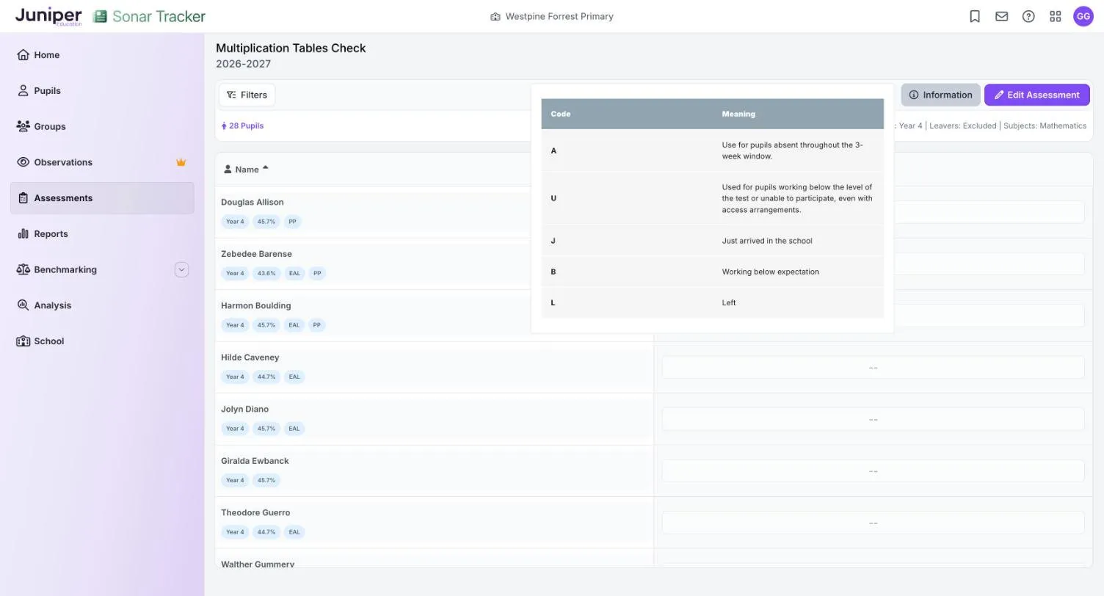Select pupil name Zebedee Barense
The image size is (1104, 596).
[256, 254]
